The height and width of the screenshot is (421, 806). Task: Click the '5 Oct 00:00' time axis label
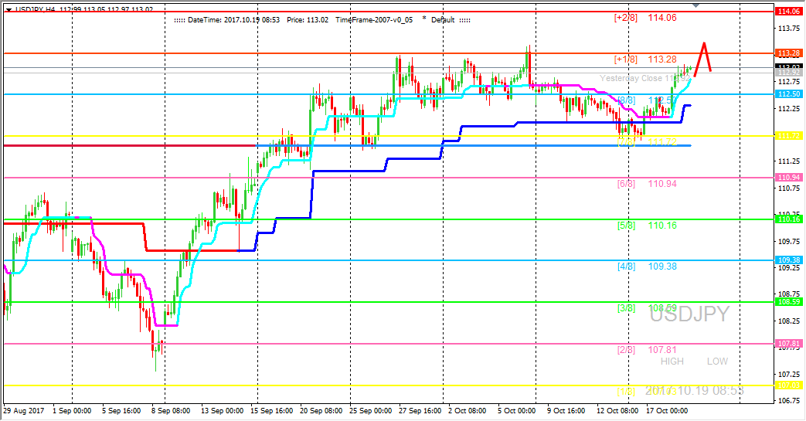coord(517,411)
